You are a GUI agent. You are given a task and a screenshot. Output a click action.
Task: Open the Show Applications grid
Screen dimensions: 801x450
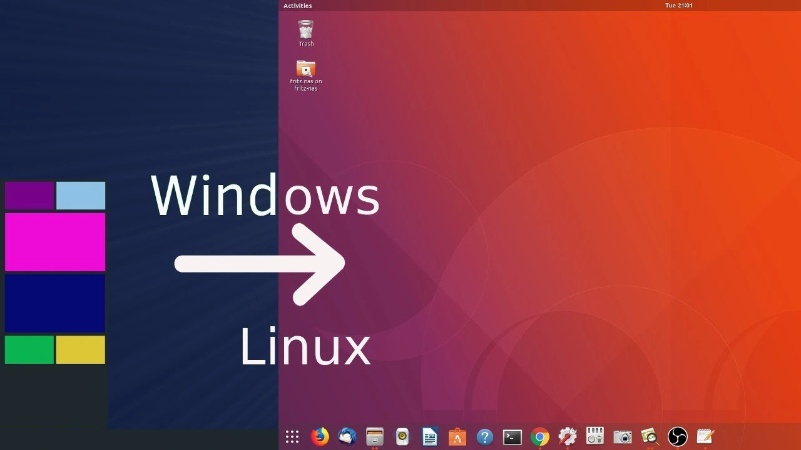pyautogui.click(x=292, y=436)
